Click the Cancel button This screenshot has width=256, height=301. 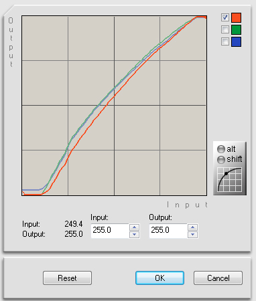tap(218, 278)
